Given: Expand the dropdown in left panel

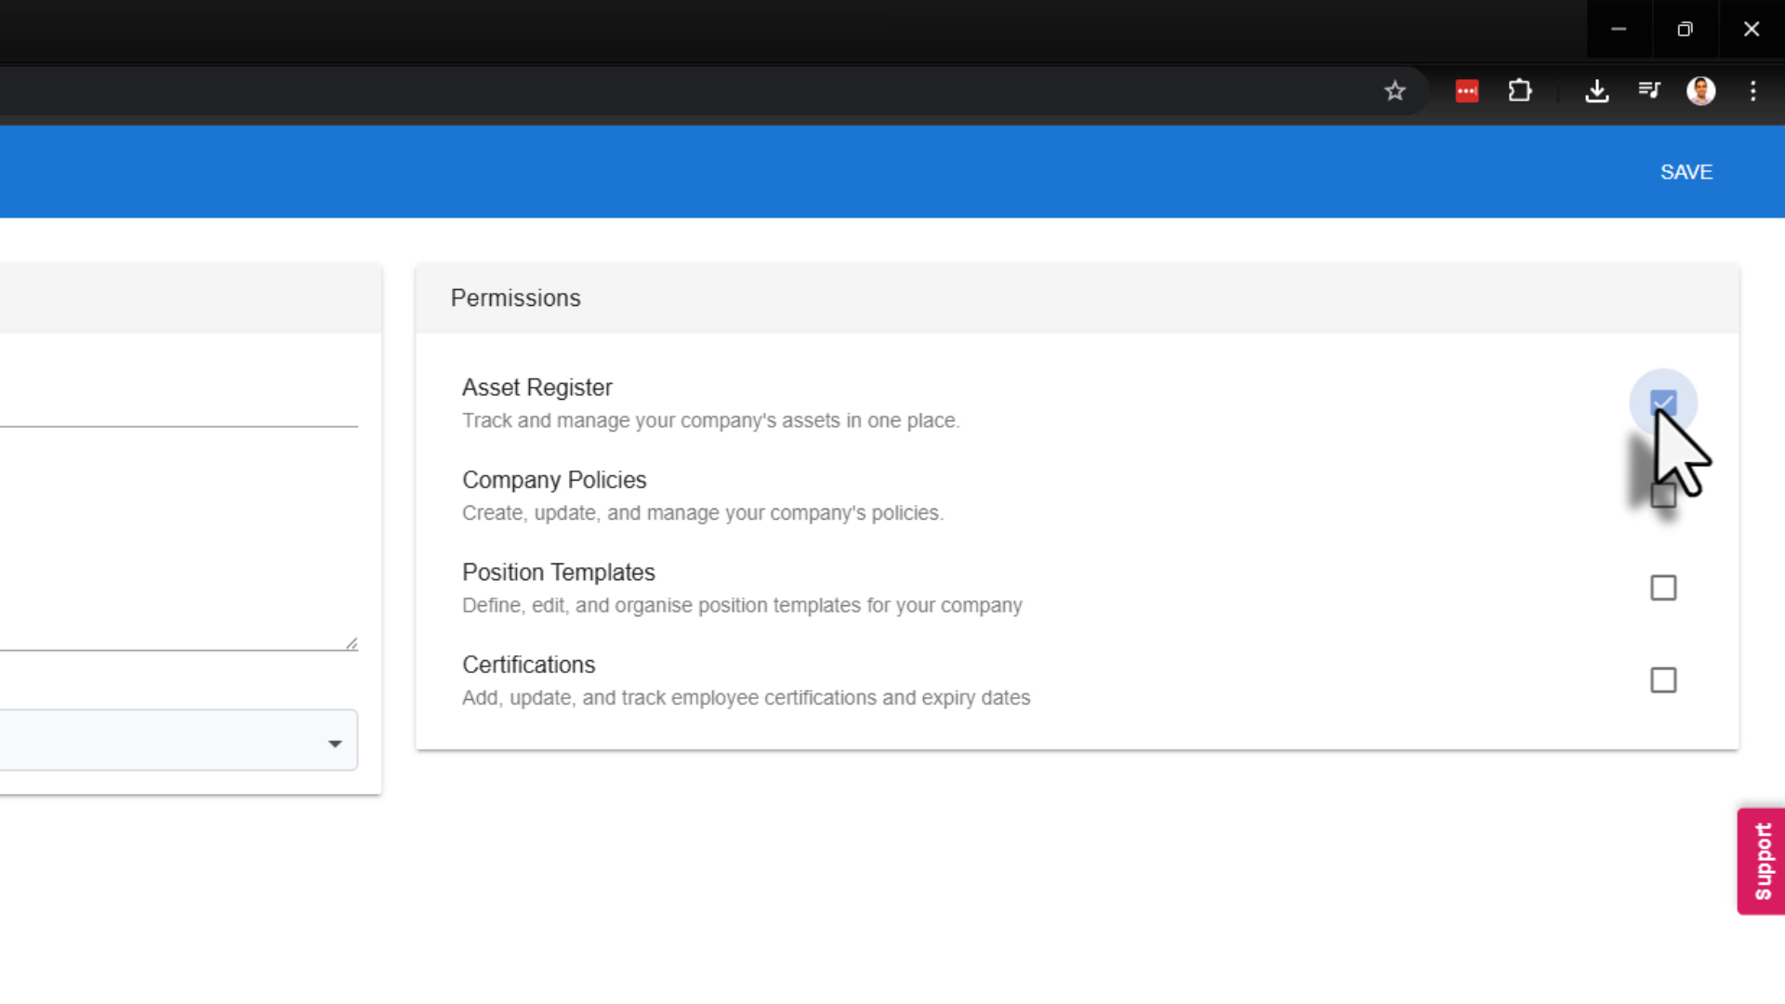Looking at the screenshot, I should [x=335, y=743].
